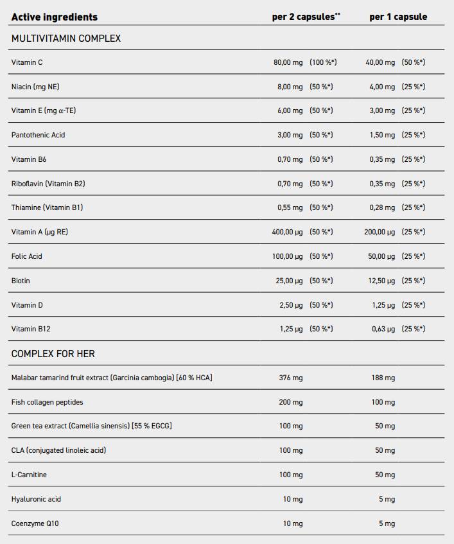Click the Green tea extract row label
This screenshot has height=544, width=454.
point(91,426)
